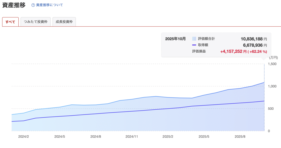Click the 2025年10月 tooltip date label
This screenshot has width=281, height=148.
point(175,39)
